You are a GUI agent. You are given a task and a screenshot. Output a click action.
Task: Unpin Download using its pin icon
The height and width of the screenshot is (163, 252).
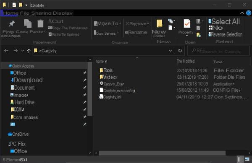click(x=84, y=80)
